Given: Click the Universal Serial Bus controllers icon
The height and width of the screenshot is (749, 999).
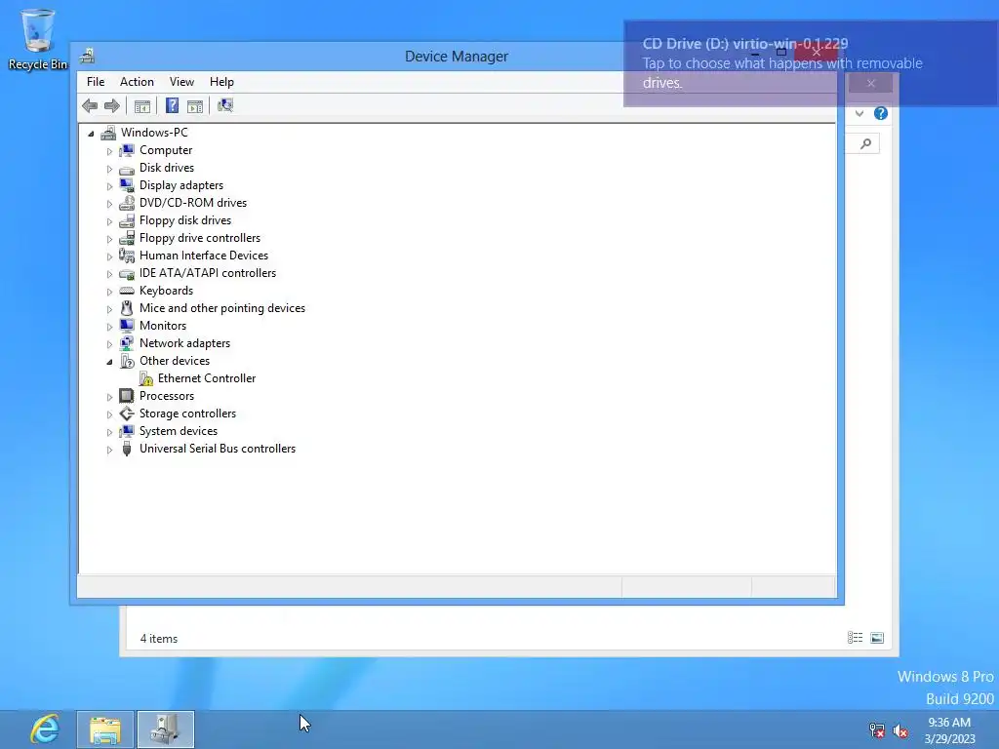Looking at the screenshot, I should coord(127,449).
